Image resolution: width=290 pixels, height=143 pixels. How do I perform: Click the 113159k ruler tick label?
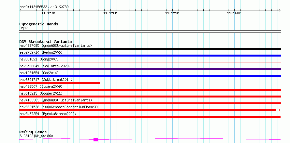[x=172, y=13]
